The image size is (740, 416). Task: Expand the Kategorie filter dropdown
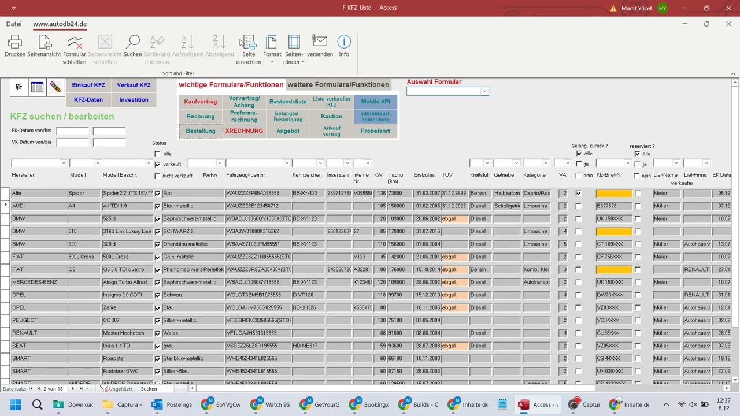545,163
